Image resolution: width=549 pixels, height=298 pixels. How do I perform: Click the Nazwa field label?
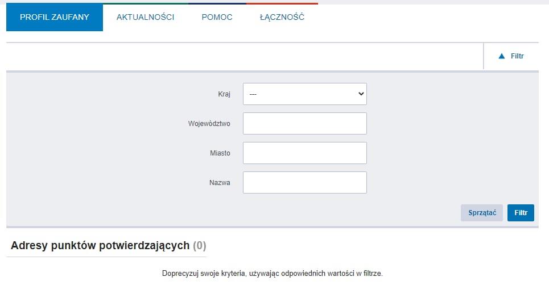pyautogui.click(x=220, y=183)
